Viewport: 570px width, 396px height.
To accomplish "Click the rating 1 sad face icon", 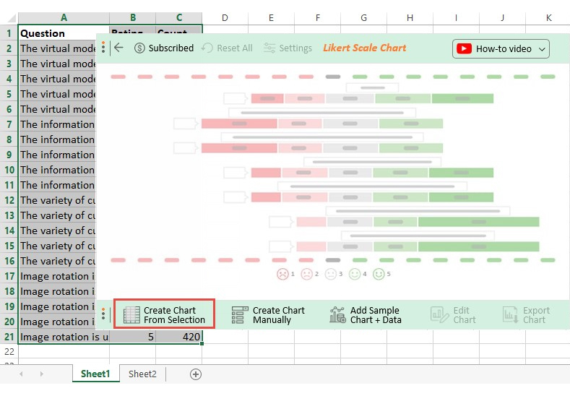I will [282, 274].
